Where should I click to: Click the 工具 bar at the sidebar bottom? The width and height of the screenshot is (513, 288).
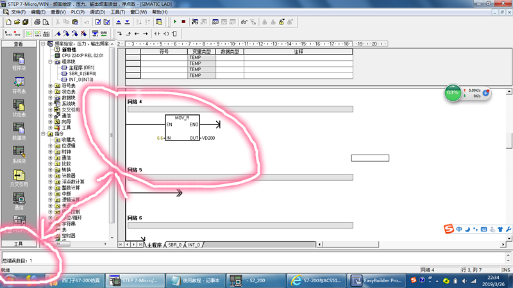click(x=19, y=244)
